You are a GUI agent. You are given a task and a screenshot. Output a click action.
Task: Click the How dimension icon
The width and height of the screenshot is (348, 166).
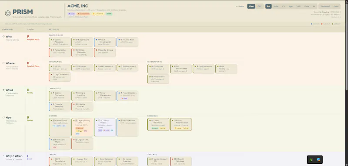pyautogui.click(x=3, y=117)
